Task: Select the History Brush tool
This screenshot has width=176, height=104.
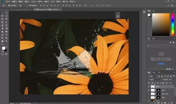Action: click(x=6, y=25)
